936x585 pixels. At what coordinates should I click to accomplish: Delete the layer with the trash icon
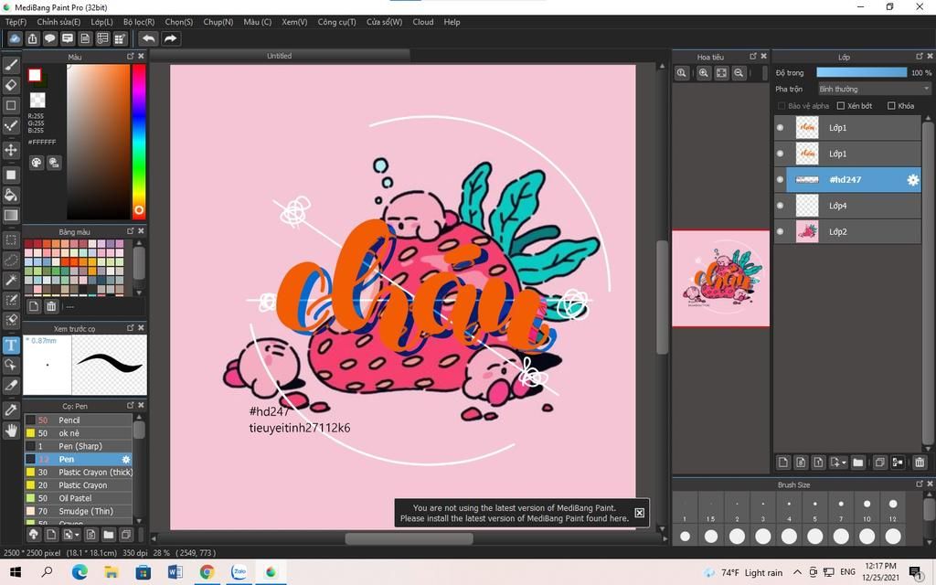[x=920, y=462]
